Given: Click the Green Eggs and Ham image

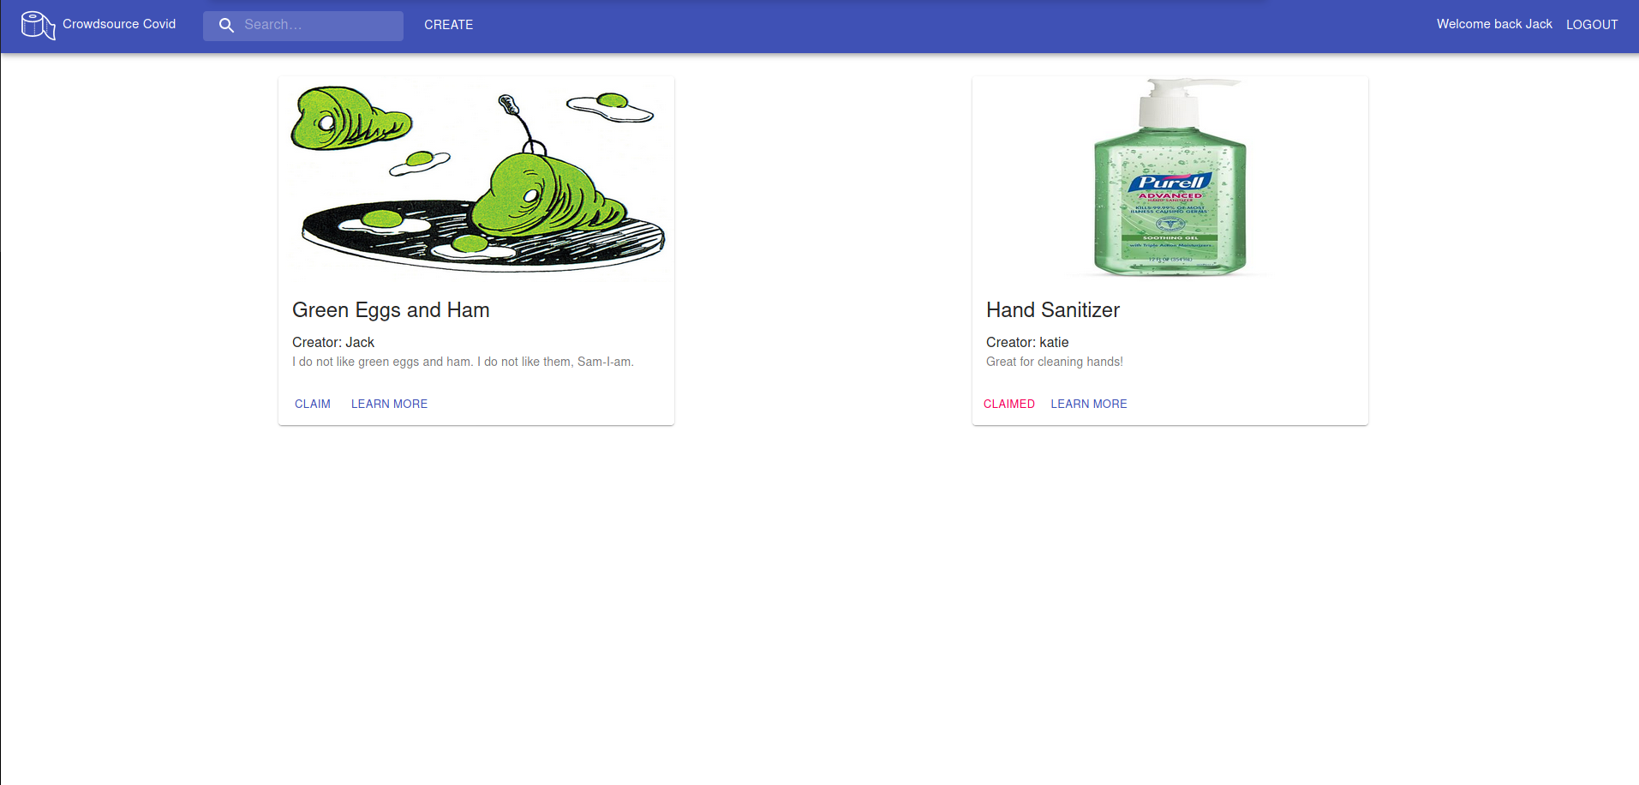Looking at the screenshot, I should pos(476,178).
